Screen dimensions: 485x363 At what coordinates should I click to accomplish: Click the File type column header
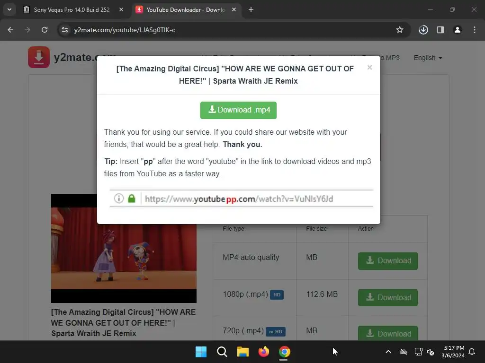[234, 229]
